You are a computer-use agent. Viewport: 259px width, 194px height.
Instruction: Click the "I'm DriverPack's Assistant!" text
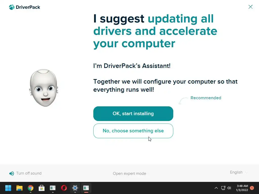tap(132, 66)
